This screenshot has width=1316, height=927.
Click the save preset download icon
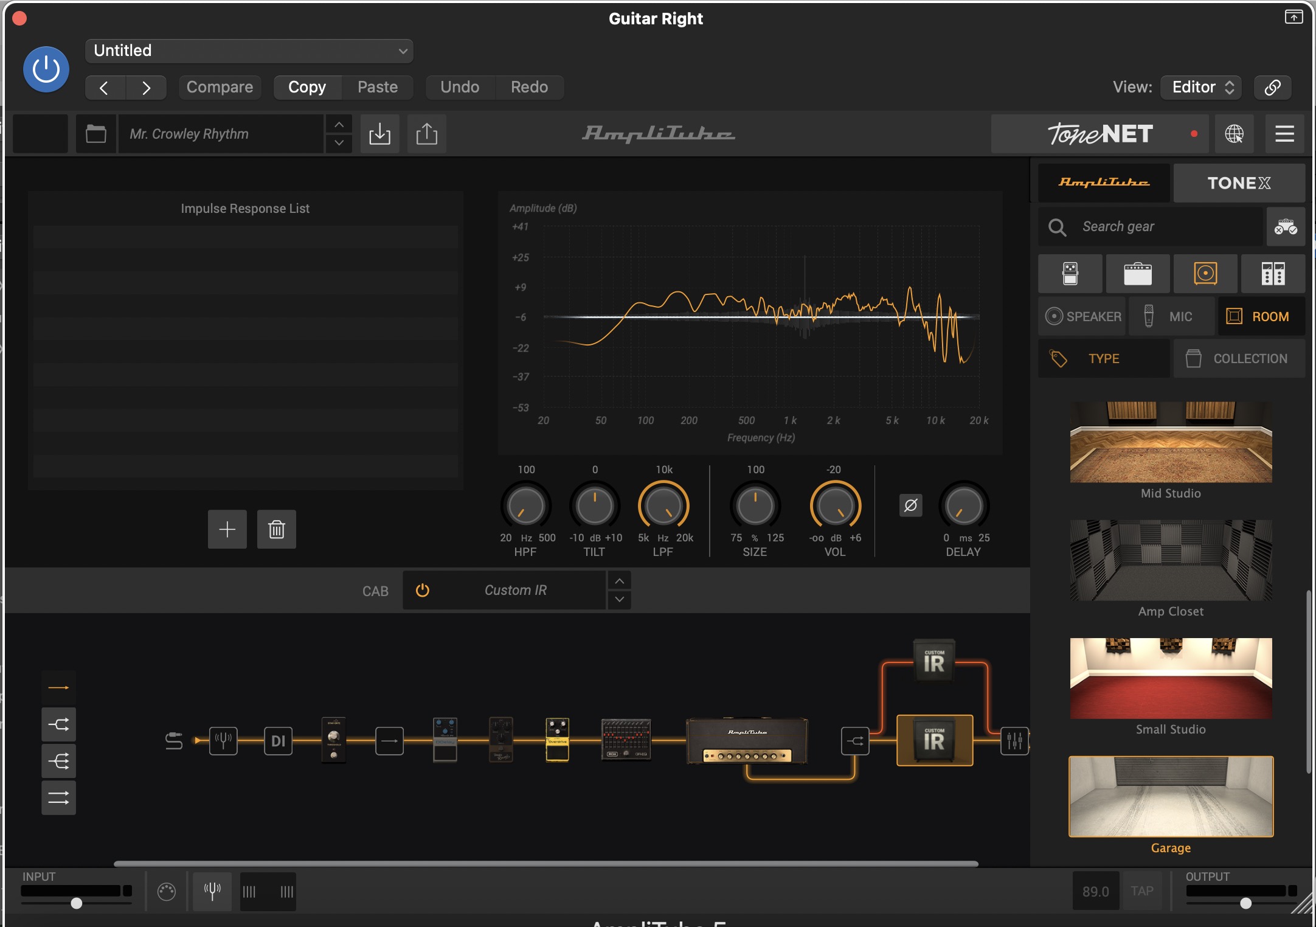(x=380, y=134)
